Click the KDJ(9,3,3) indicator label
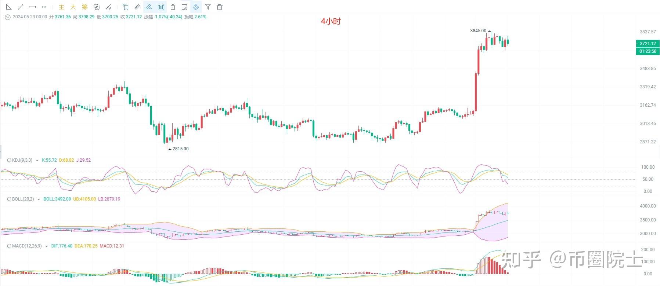 point(22,160)
